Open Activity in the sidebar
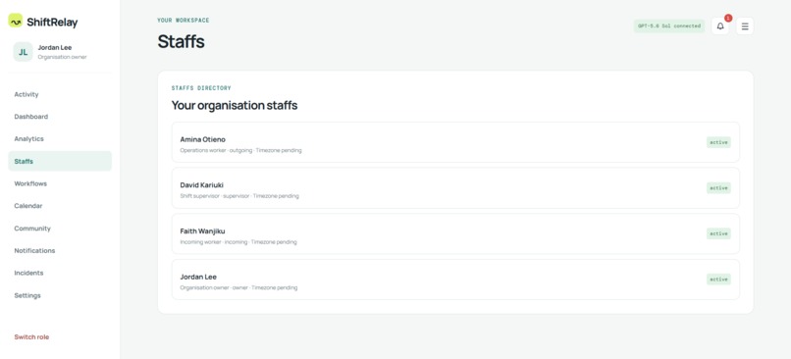791x359 pixels. [x=26, y=94]
